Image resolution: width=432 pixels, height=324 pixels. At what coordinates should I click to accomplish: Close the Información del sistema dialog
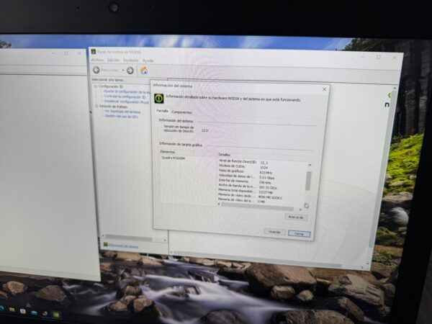click(324, 89)
